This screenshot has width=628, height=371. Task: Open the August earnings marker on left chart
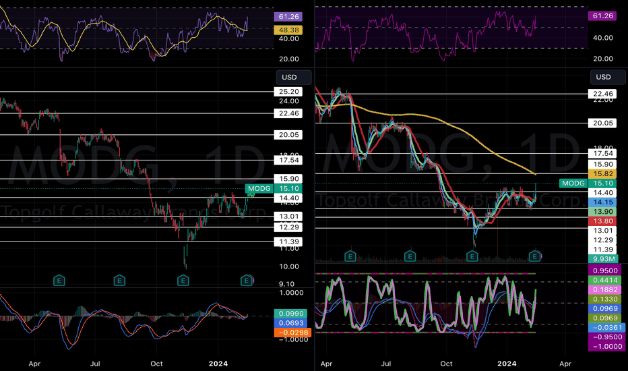[x=119, y=281]
